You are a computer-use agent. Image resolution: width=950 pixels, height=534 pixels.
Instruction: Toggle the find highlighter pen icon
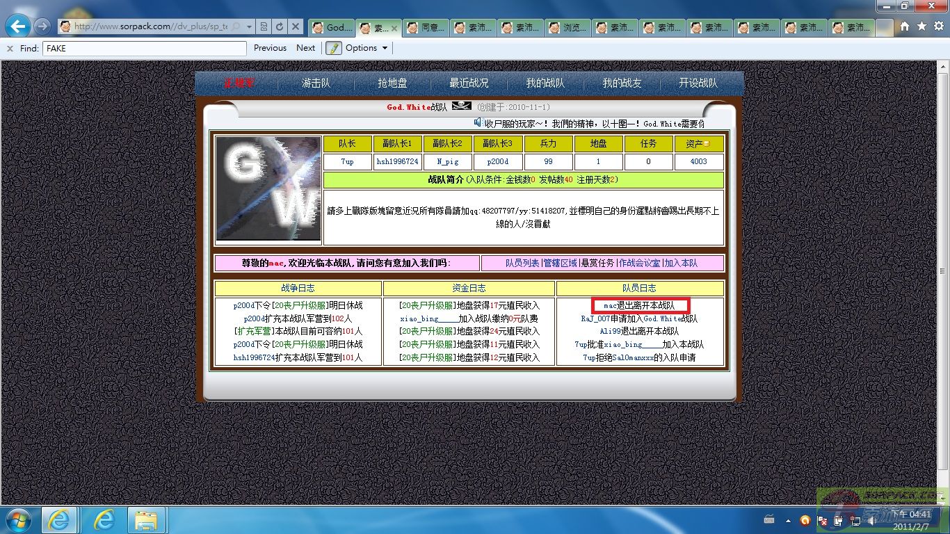pyautogui.click(x=334, y=48)
